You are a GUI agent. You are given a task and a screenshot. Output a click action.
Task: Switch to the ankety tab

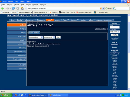58,20
